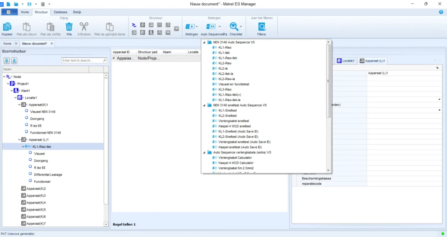Select Apparaat(K)4 in the tree
Screen dimensions: 447x237
(x=36, y=202)
